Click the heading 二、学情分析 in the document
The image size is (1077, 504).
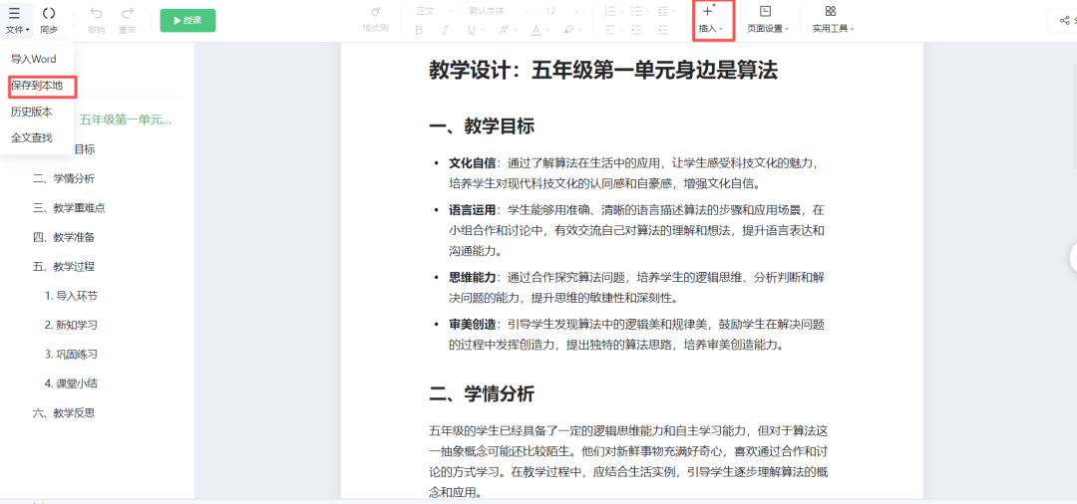point(482,393)
